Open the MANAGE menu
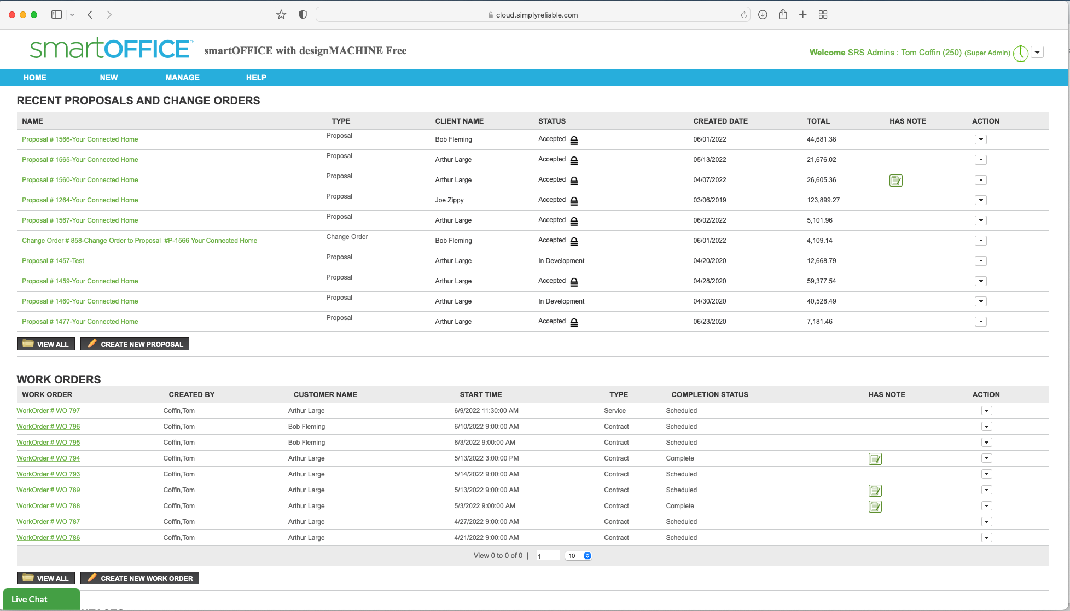Viewport: 1070px width, 611px height. pyautogui.click(x=182, y=78)
